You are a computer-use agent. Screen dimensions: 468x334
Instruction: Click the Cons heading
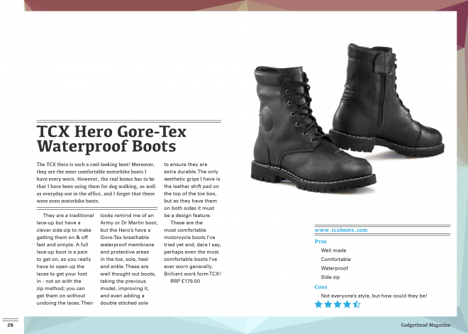click(x=321, y=286)
